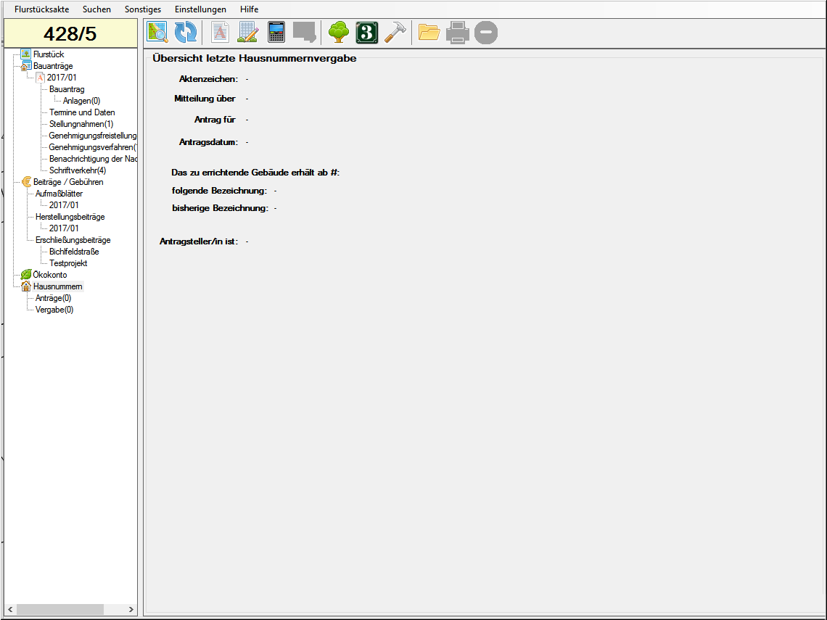
Task: Open the Suchen menu
Action: tap(96, 9)
